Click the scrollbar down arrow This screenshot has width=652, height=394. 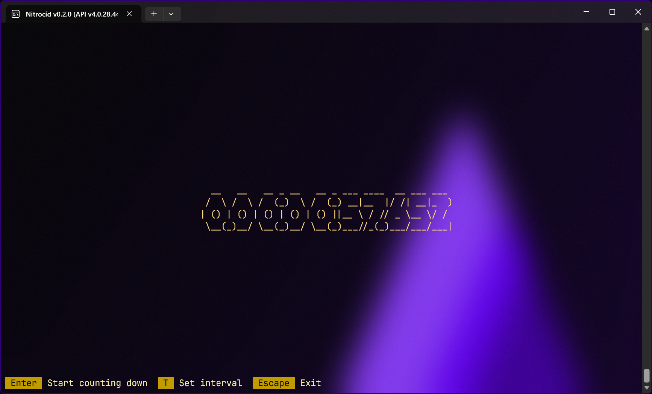click(x=647, y=388)
